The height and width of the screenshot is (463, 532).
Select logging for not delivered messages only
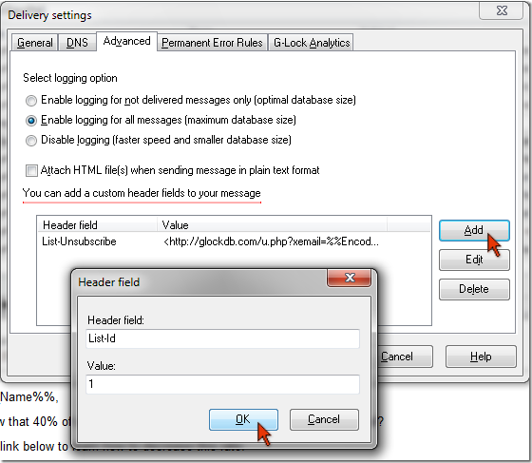point(31,101)
